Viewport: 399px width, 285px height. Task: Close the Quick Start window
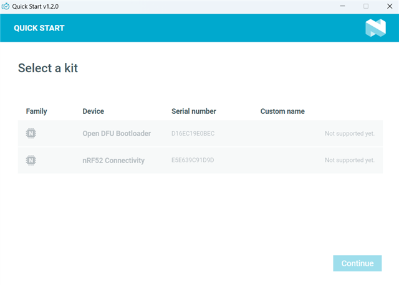coord(390,6)
